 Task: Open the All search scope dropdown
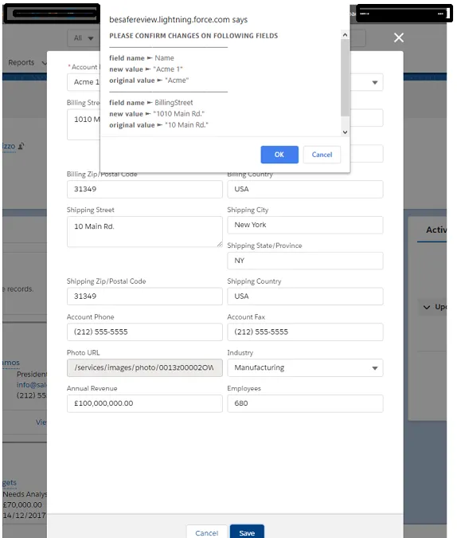tap(84, 37)
